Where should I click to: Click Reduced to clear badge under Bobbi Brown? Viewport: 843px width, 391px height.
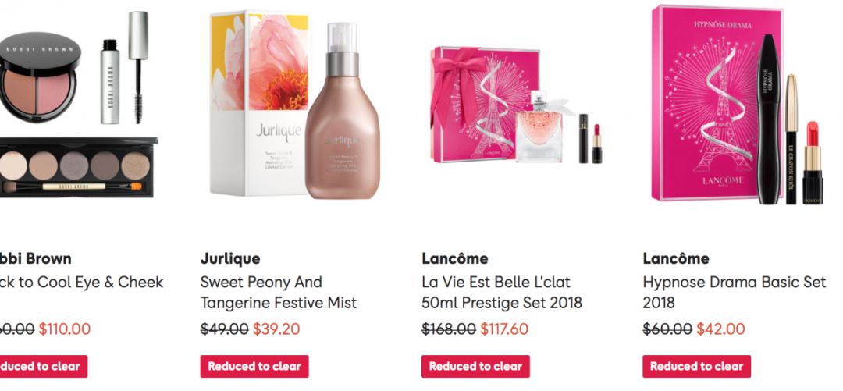pos(44,366)
